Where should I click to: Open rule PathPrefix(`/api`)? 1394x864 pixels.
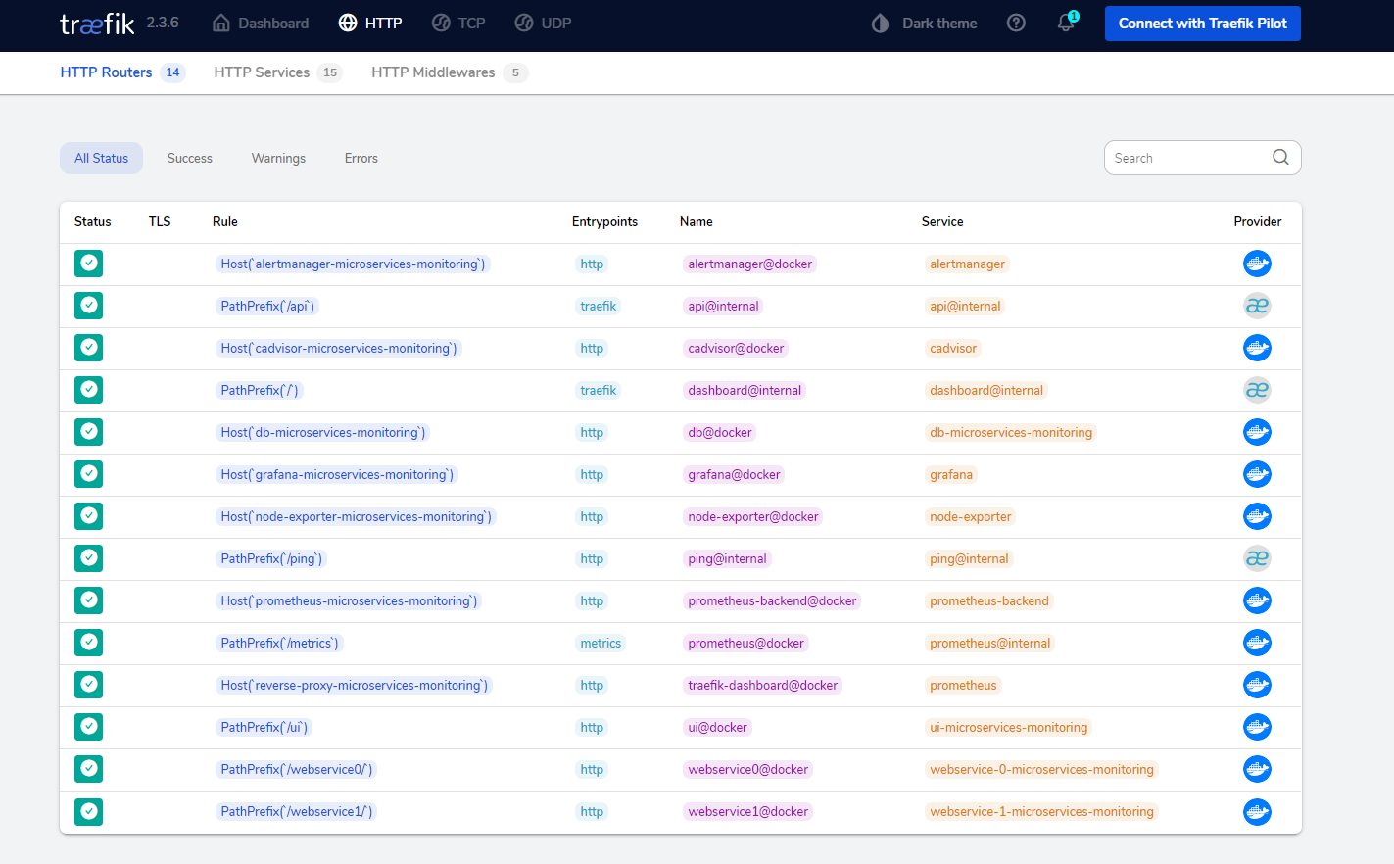tap(267, 306)
